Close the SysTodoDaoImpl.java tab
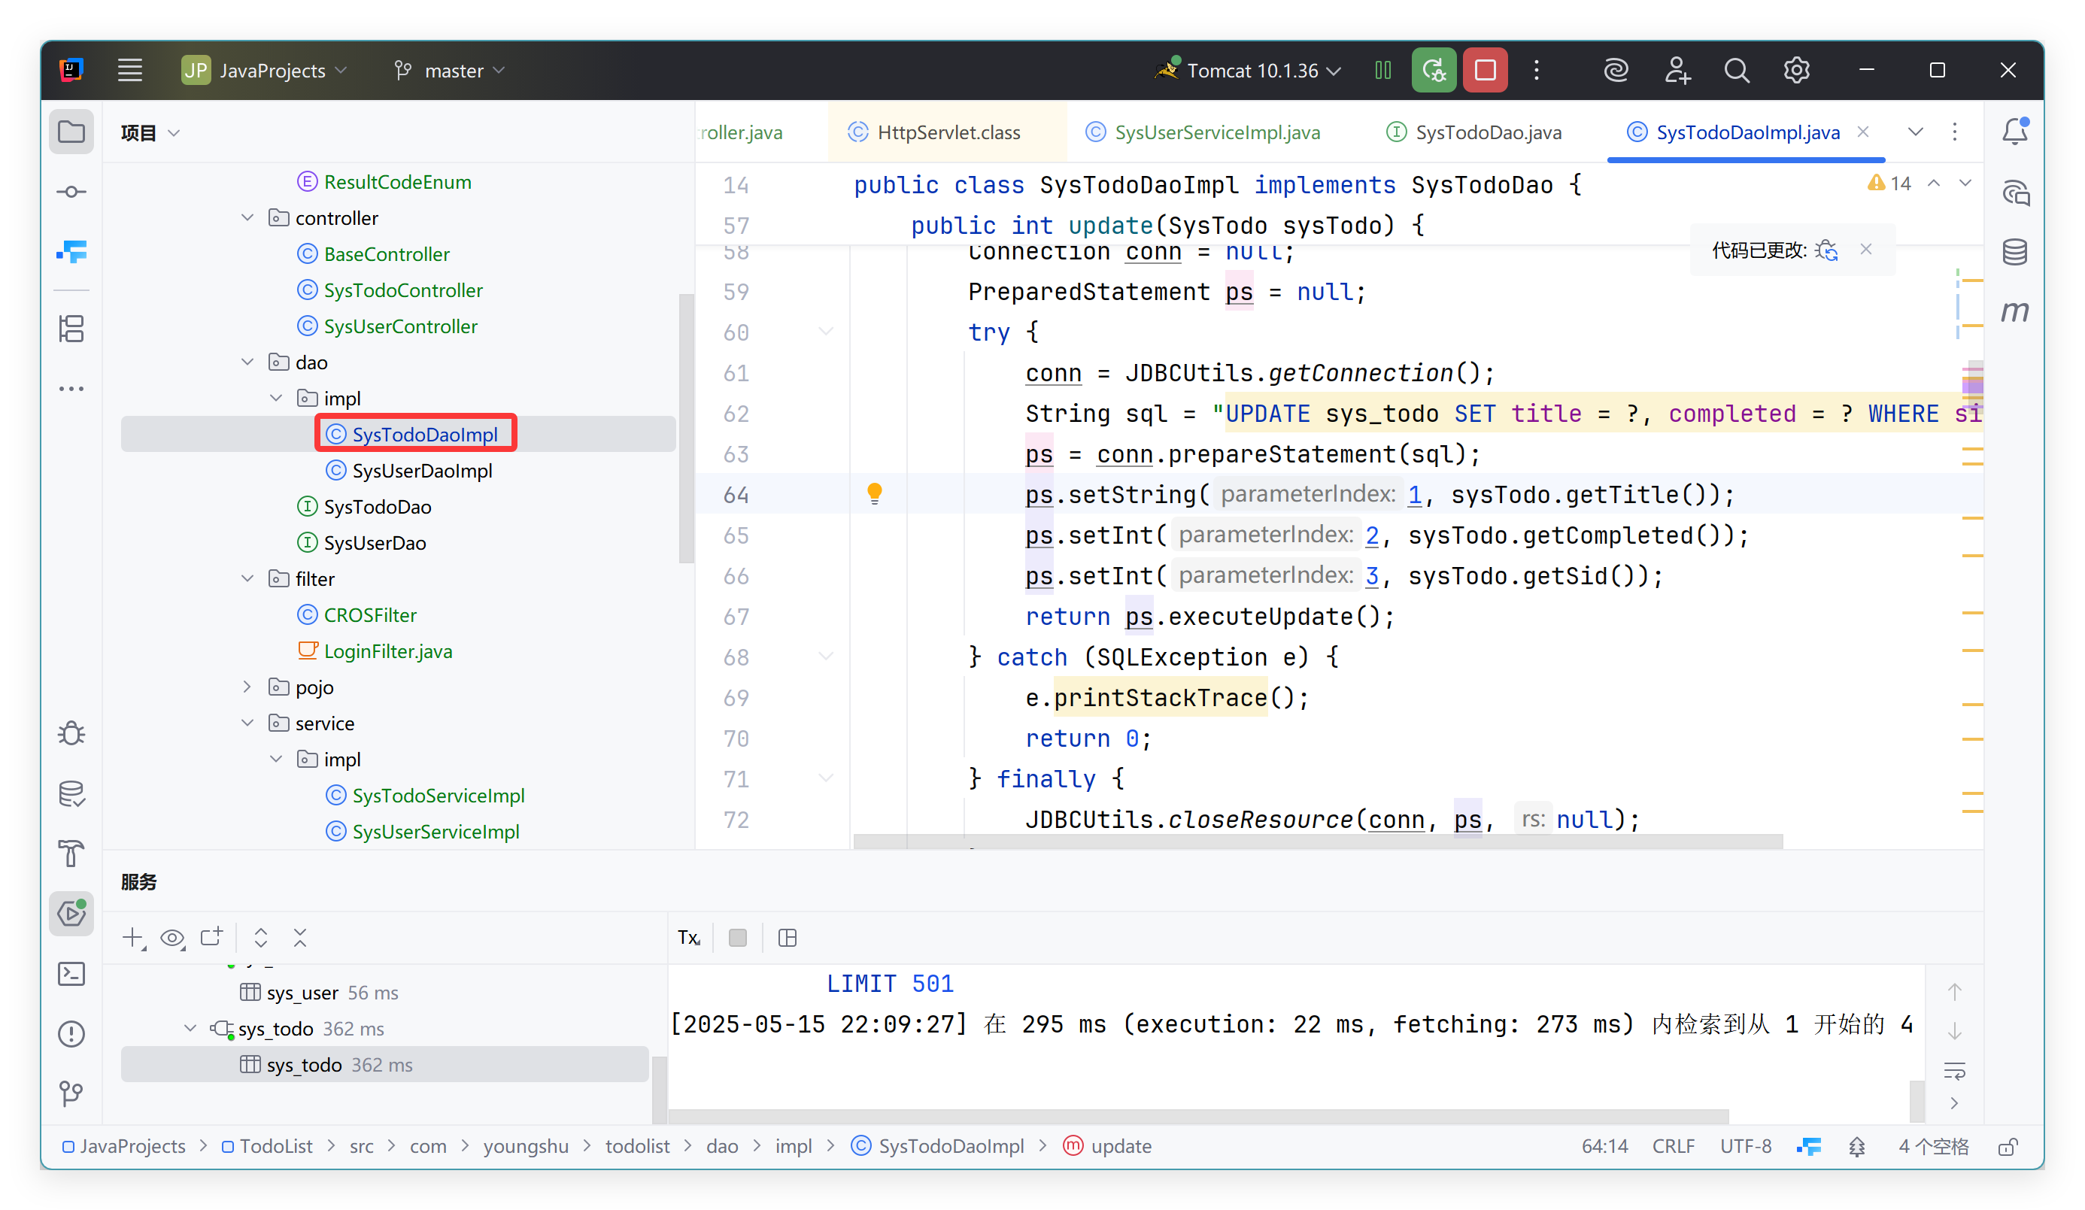Screen dimensions: 2085x1210 coord(1863,132)
